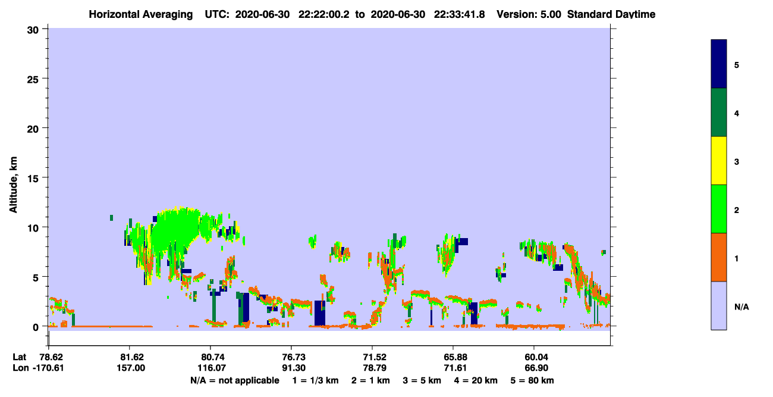Click 'Standard Daytime' text in title

[611, 14]
